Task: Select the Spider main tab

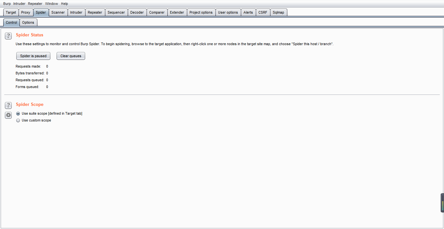Action: pyautogui.click(x=41, y=12)
